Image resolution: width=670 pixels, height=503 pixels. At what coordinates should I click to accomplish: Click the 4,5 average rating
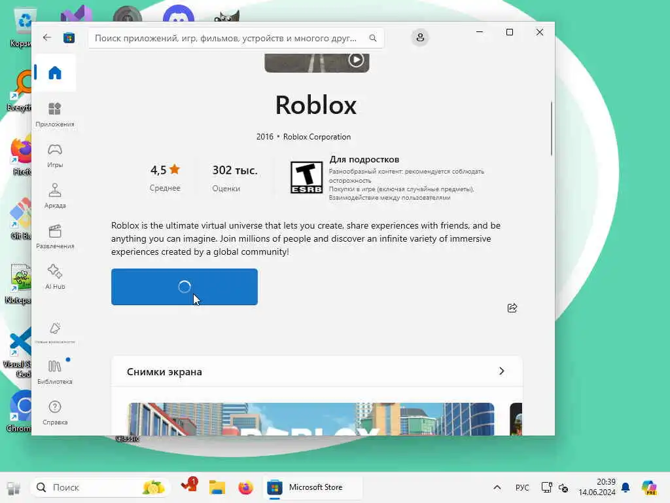click(165, 170)
